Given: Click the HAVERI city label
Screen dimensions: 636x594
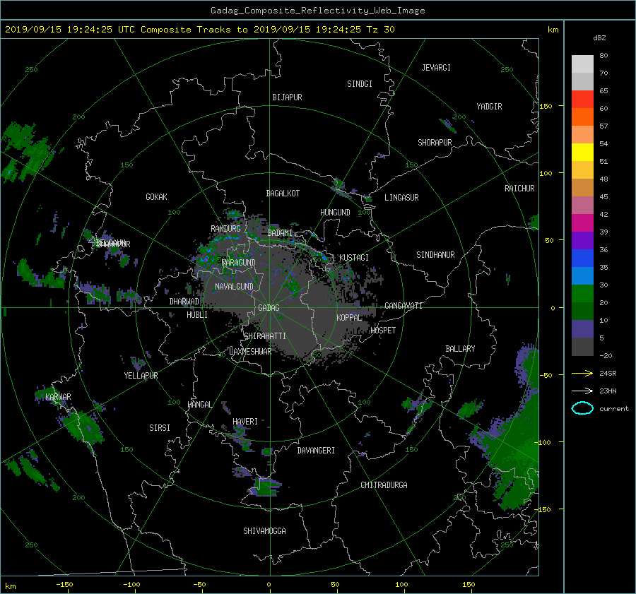Looking at the screenshot, I should (245, 422).
